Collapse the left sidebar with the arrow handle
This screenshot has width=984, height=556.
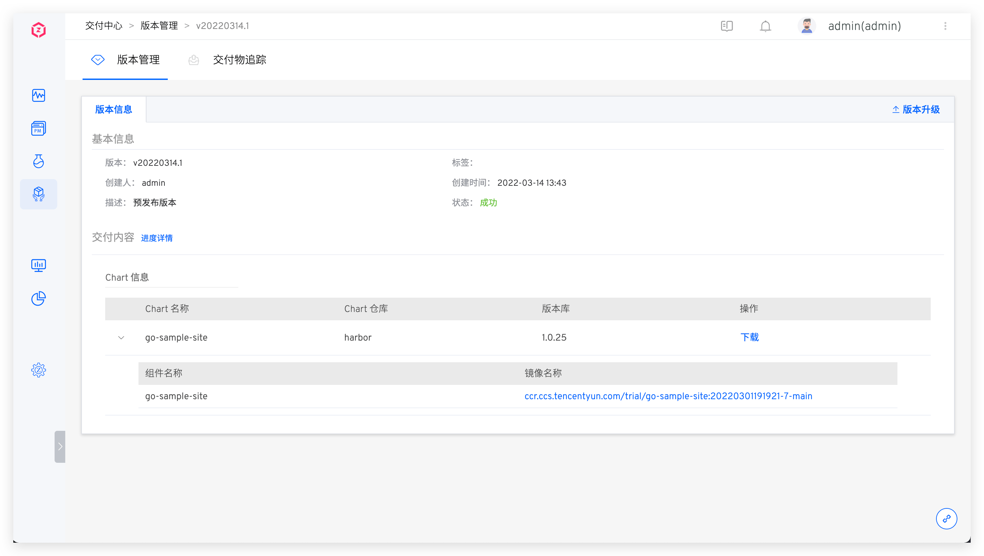[x=60, y=446]
